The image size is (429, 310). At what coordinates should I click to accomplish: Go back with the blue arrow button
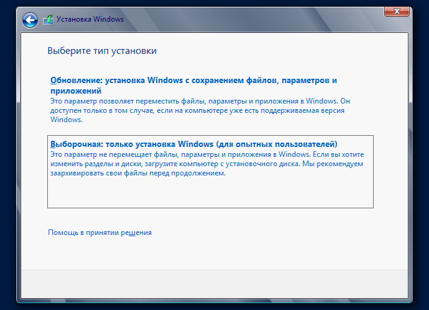pyautogui.click(x=30, y=20)
